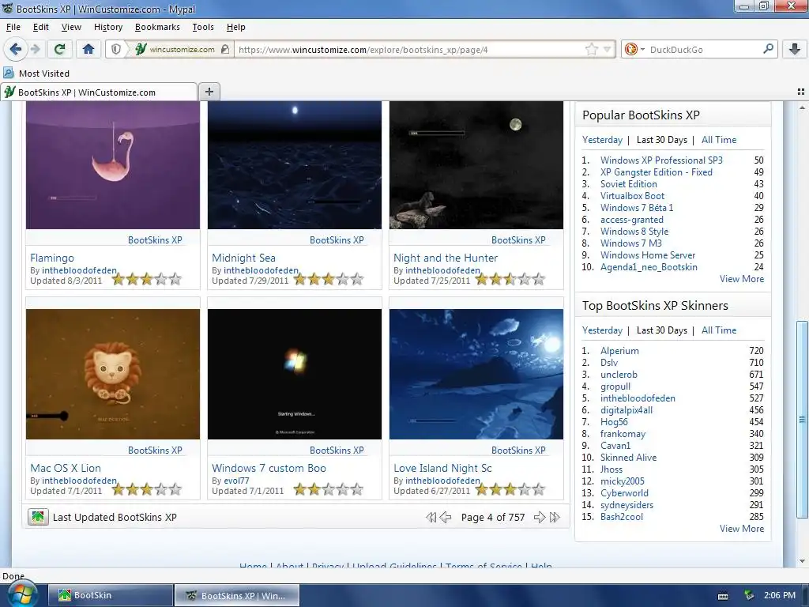Select All Time under Popular BootSkins XP
The height and width of the screenshot is (607, 809).
coord(719,140)
